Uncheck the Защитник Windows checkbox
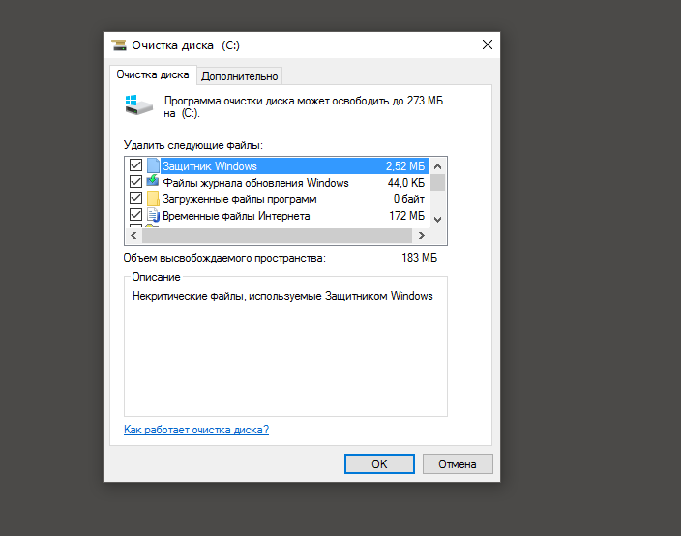 click(x=136, y=165)
